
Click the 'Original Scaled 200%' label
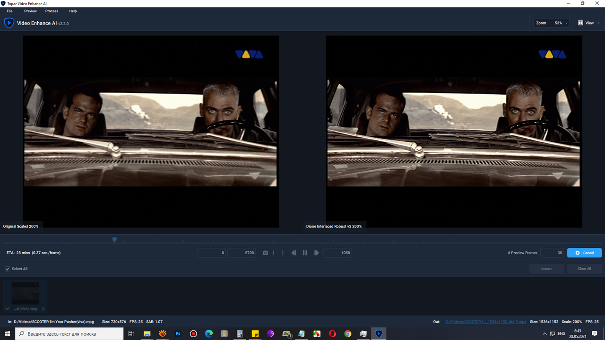pyautogui.click(x=21, y=226)
